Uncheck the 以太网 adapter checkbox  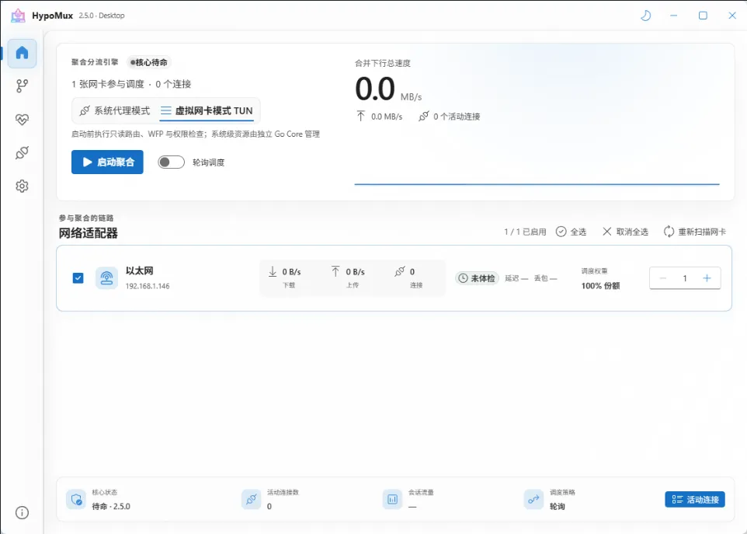click(x=78, y=278)
